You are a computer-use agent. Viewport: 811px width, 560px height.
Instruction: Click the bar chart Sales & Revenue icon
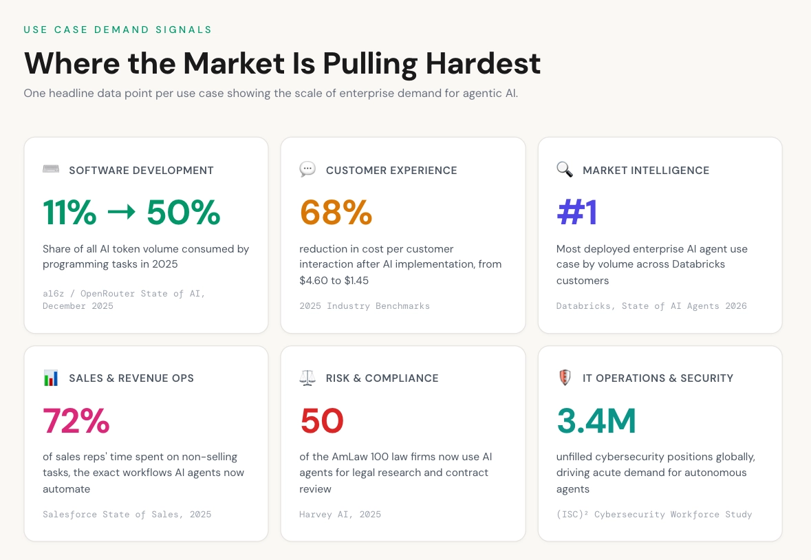coord(51,378)
